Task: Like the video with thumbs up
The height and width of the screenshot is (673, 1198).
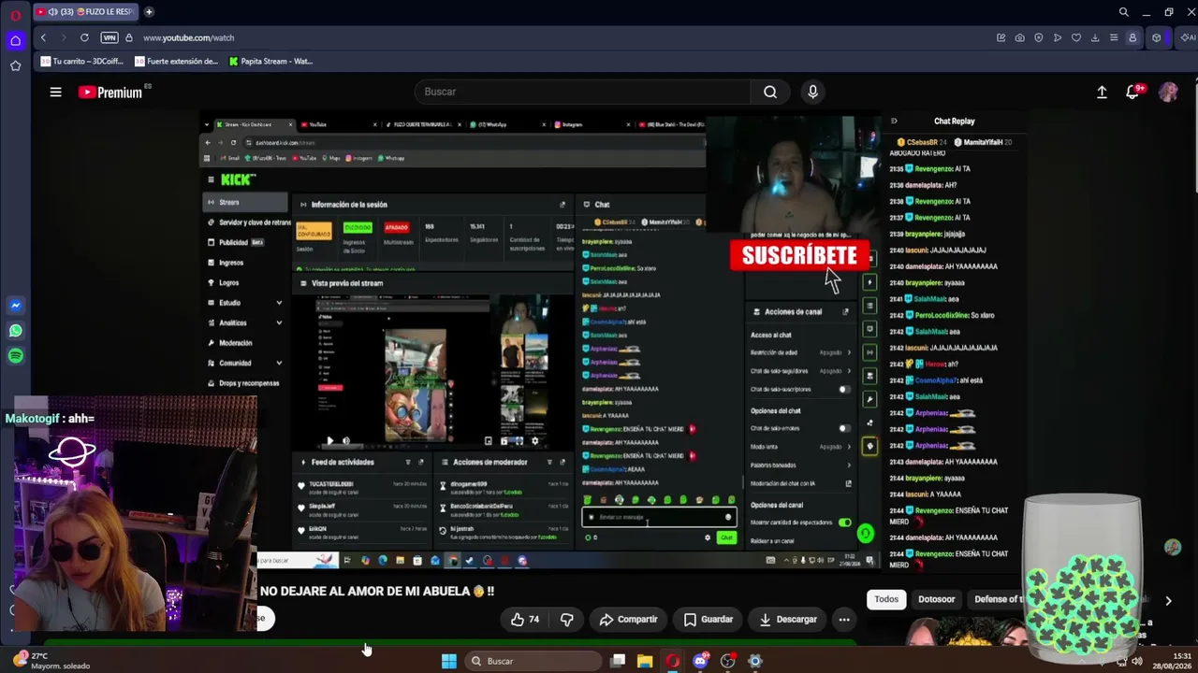Action: 524,619
